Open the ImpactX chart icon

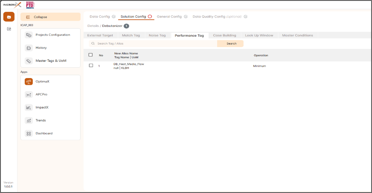tap(29, 107)
